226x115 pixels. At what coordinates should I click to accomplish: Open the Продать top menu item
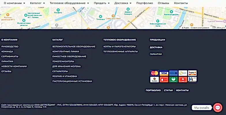[100, 3]
